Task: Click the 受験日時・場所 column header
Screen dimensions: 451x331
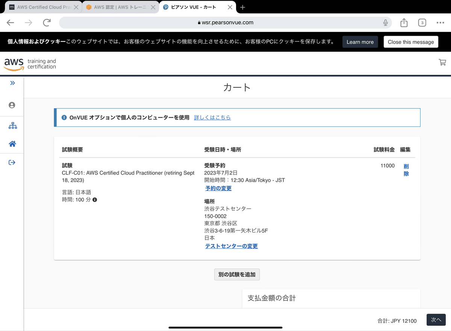Action: click(x=222, y=150)
